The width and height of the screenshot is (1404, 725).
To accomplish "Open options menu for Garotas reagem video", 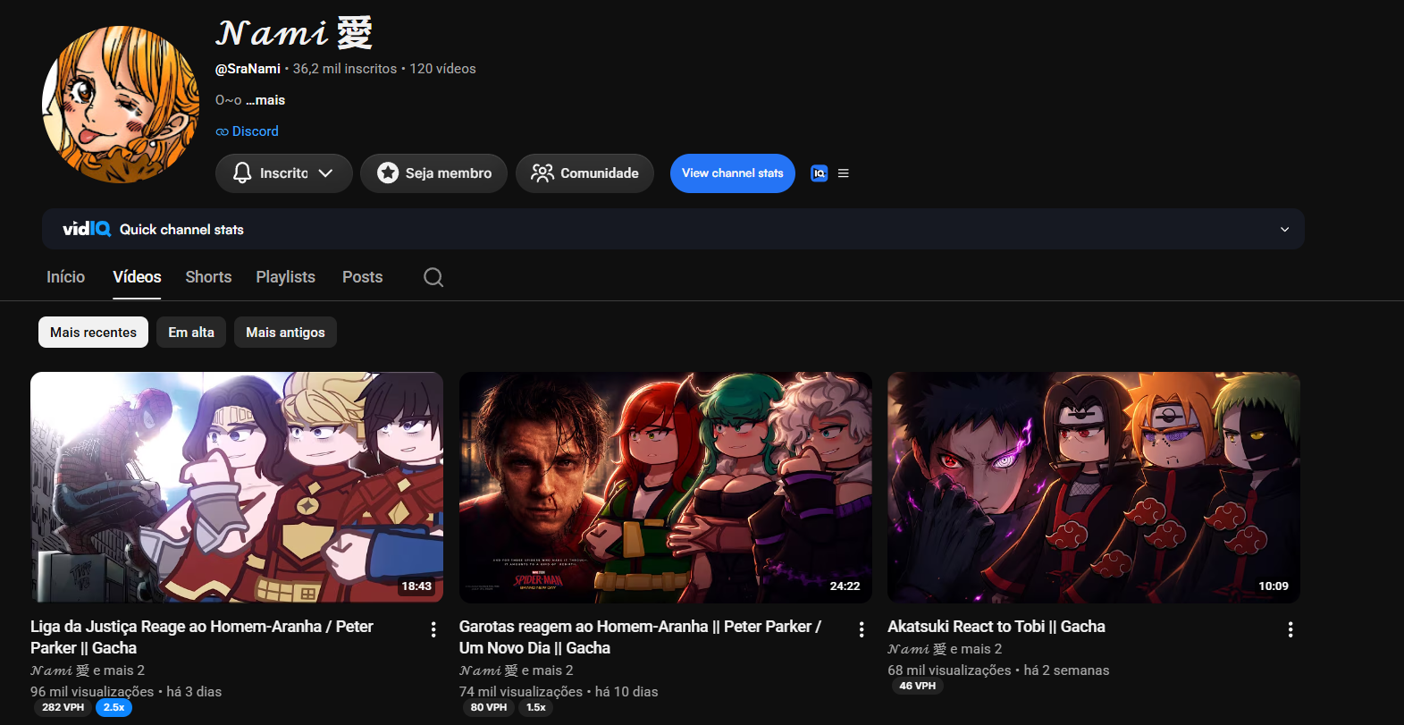I will [x=862, y=629].
